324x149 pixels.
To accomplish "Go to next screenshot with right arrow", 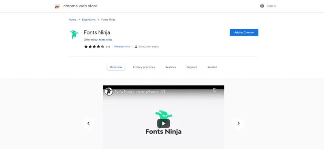I will 239,123.
